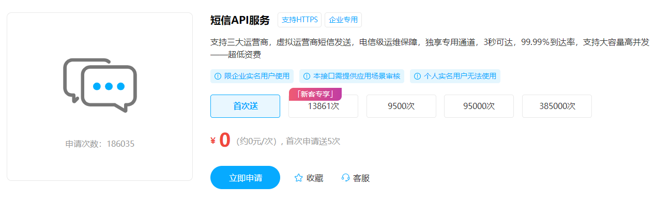Click the 企业专用 tag

343,20
